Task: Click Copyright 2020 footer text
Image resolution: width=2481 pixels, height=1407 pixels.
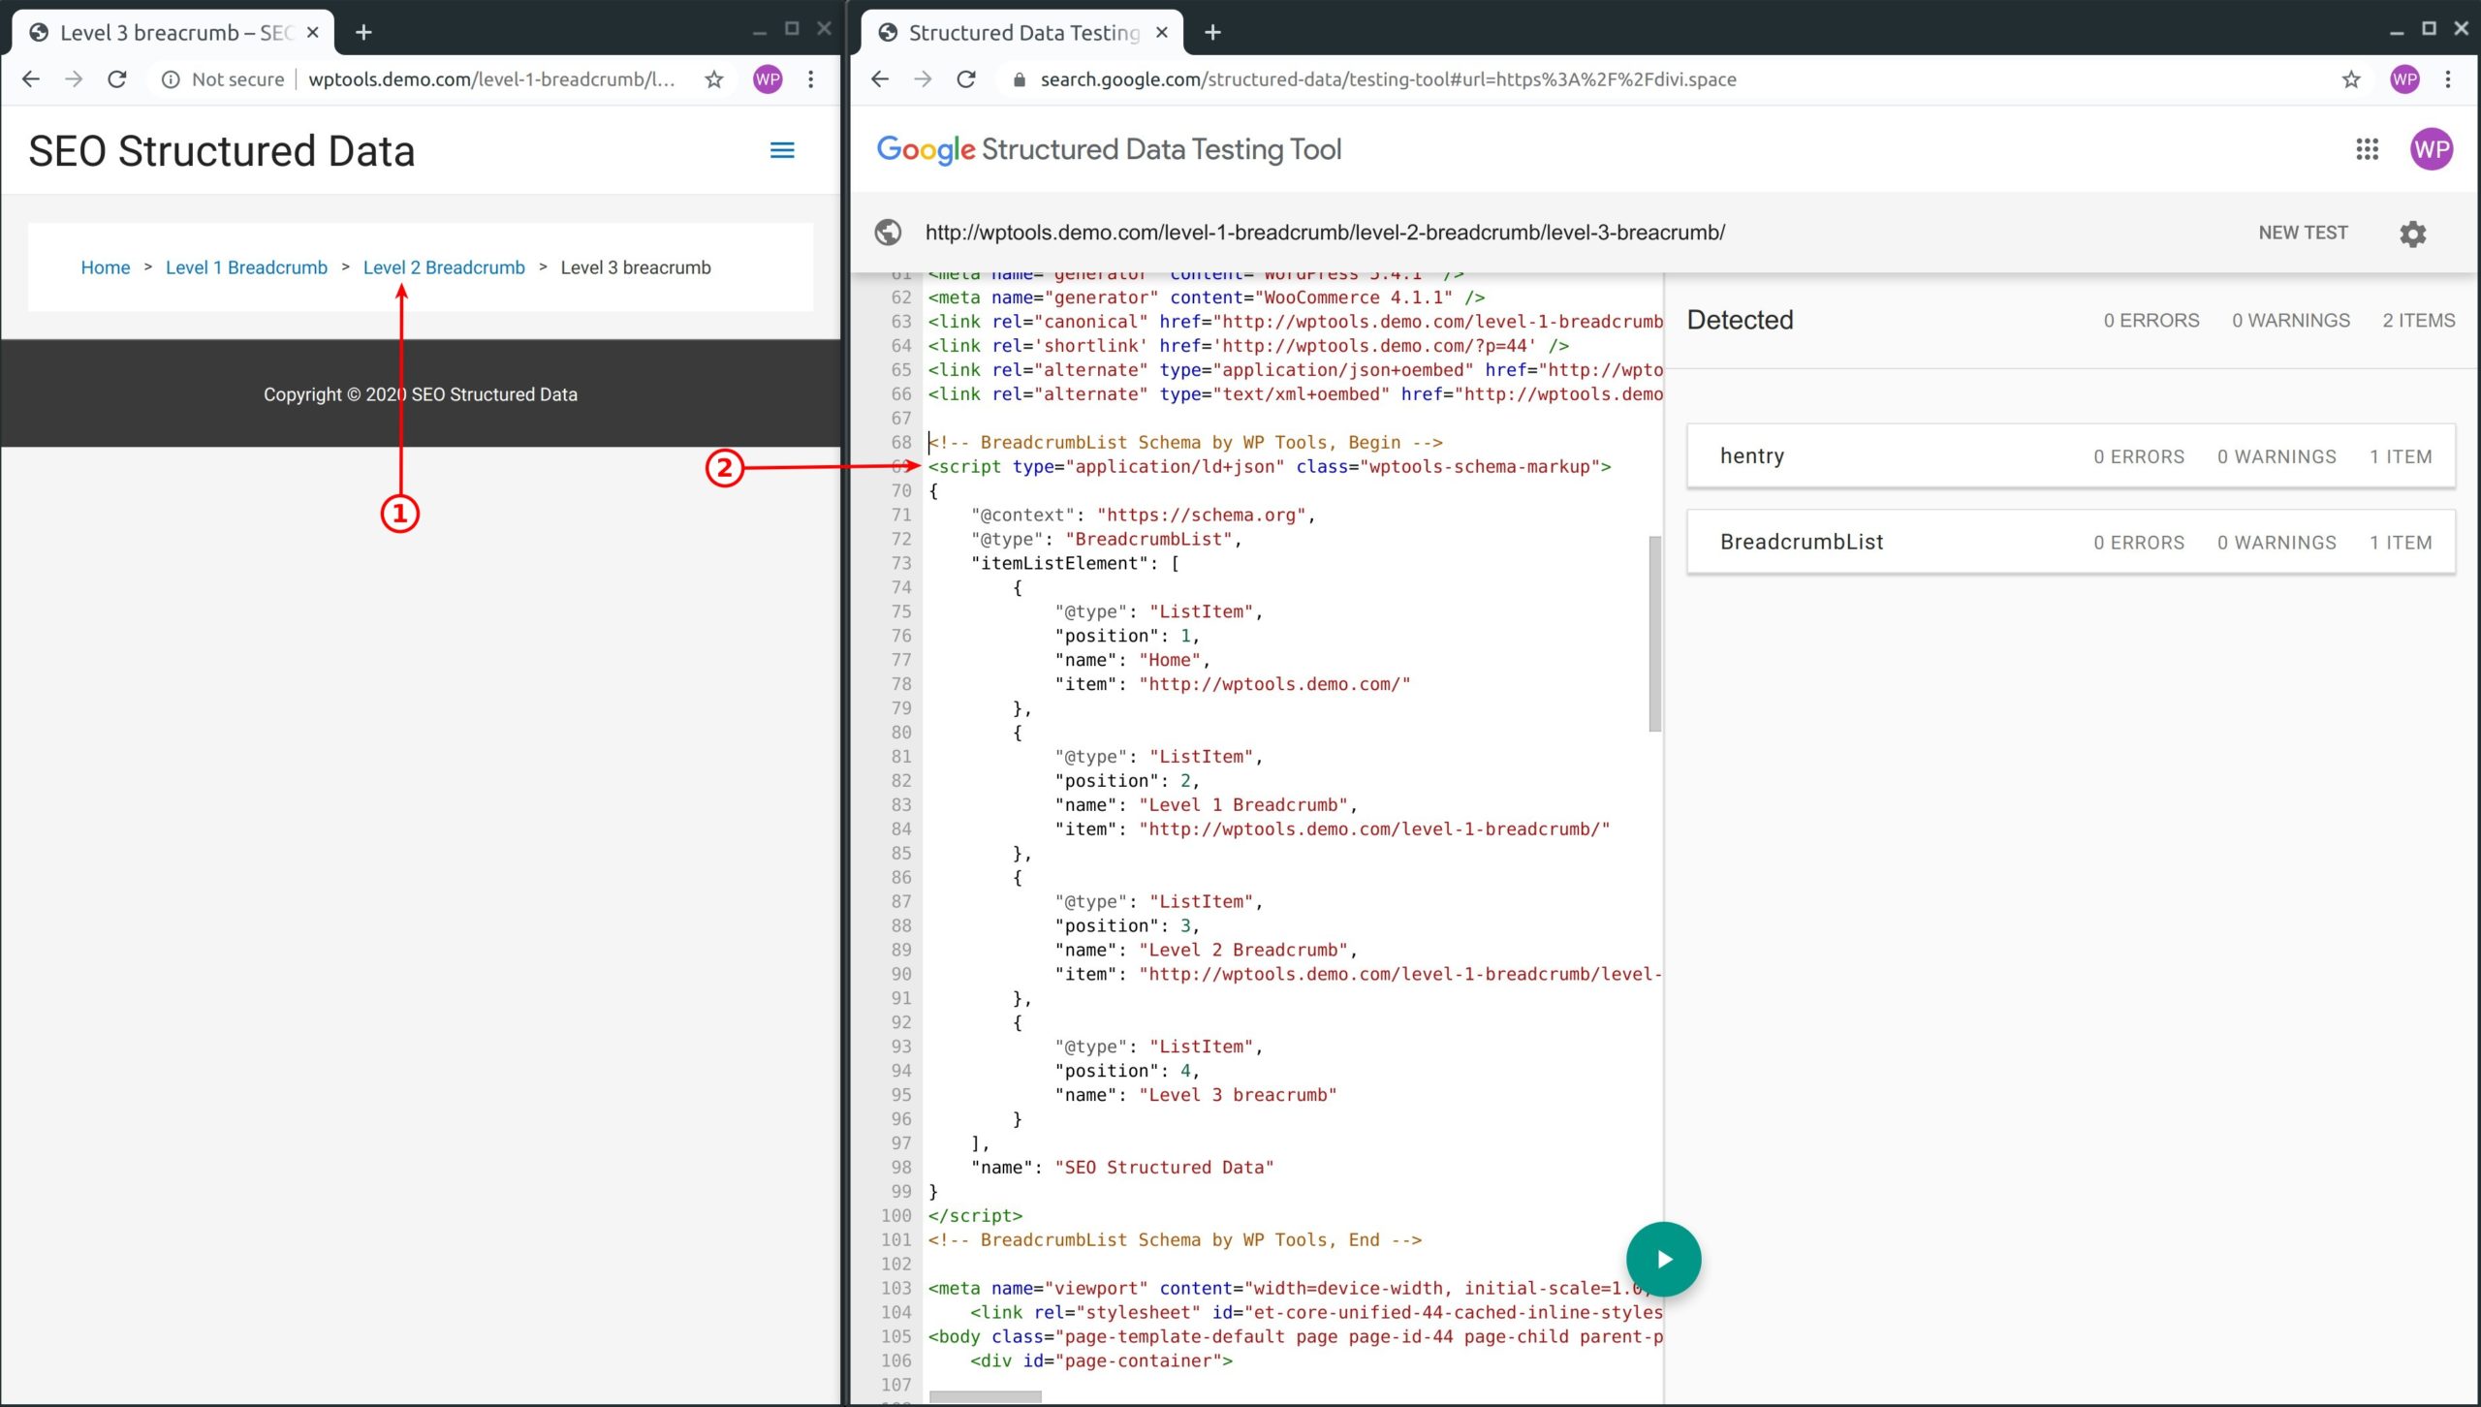Action: pyautogui.click(x=421, y=394)
